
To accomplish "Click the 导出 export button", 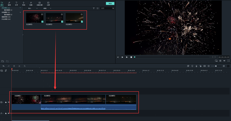I will [110, 4].
